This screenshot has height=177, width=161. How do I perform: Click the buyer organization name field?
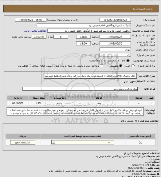click(x=84, y=25)
